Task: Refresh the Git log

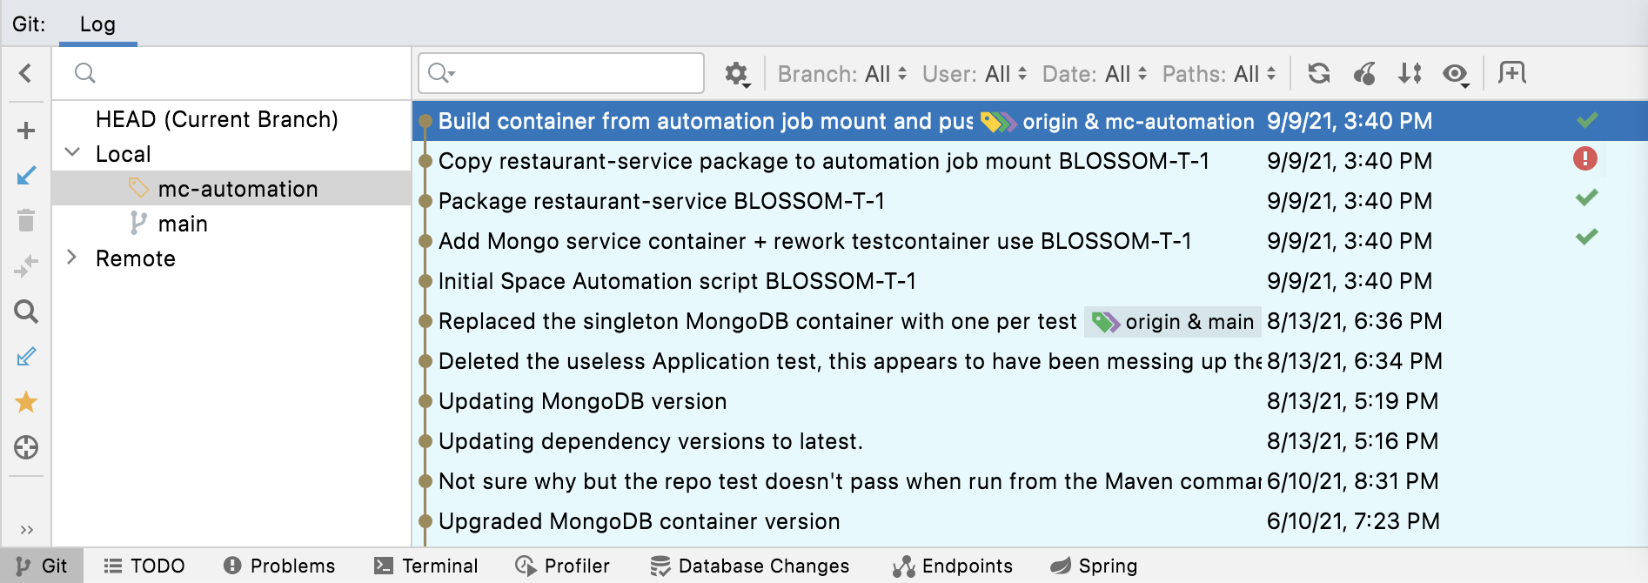Action: click(1319, 74)
